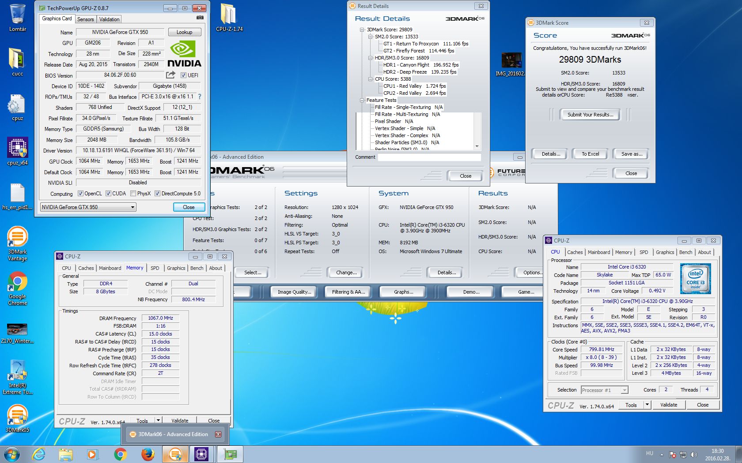Open the Lomtár recycle bin icon
The width and height of the screenshot is (742, 463).
pyautogui.click(x=17, y=18)
